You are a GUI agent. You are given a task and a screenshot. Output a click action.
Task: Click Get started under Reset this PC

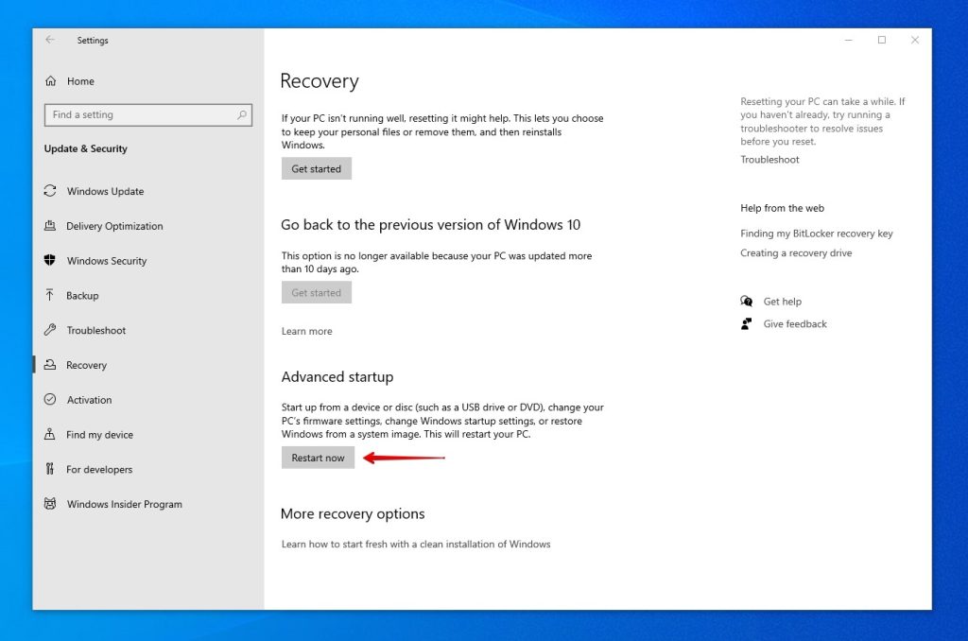[316, 168]
